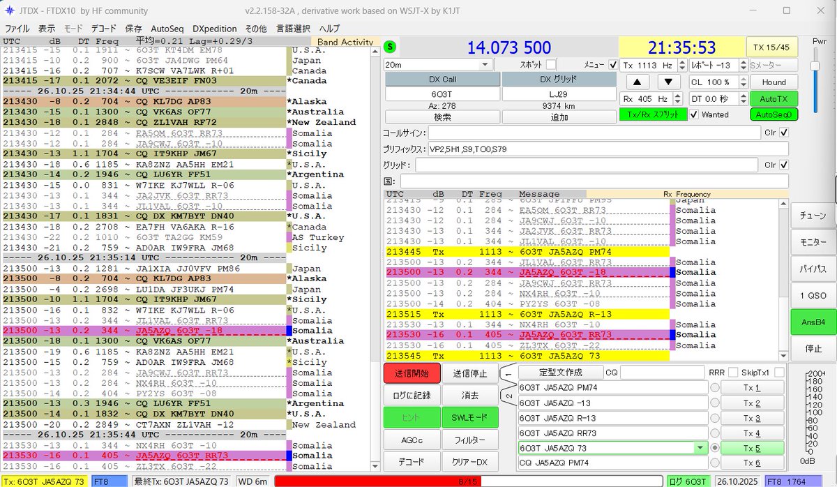Click the TX 15/45 button

click(771, 47)
